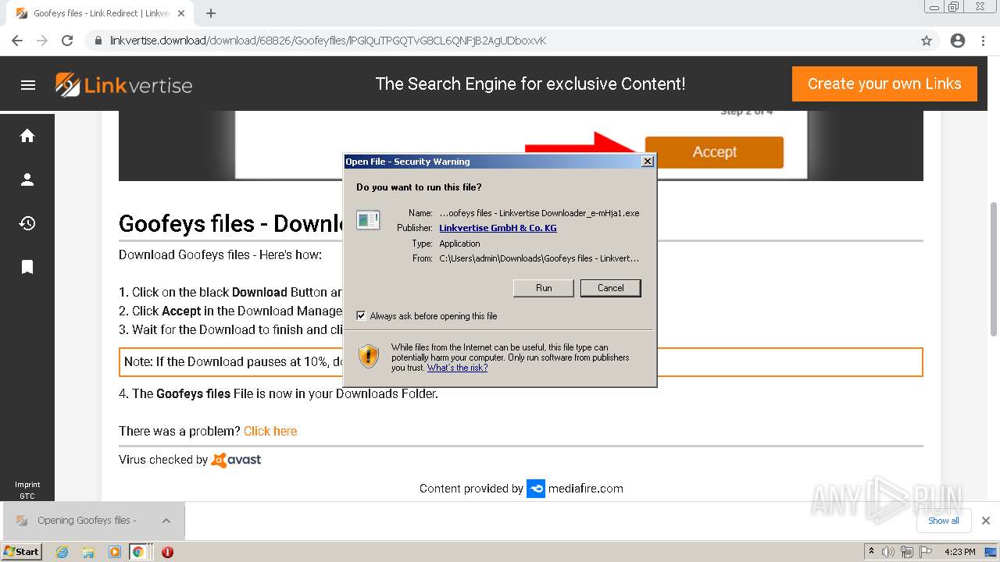1000x562 pixels.
Task: Open the Windows Start menu
Action: tap(22, 552)
